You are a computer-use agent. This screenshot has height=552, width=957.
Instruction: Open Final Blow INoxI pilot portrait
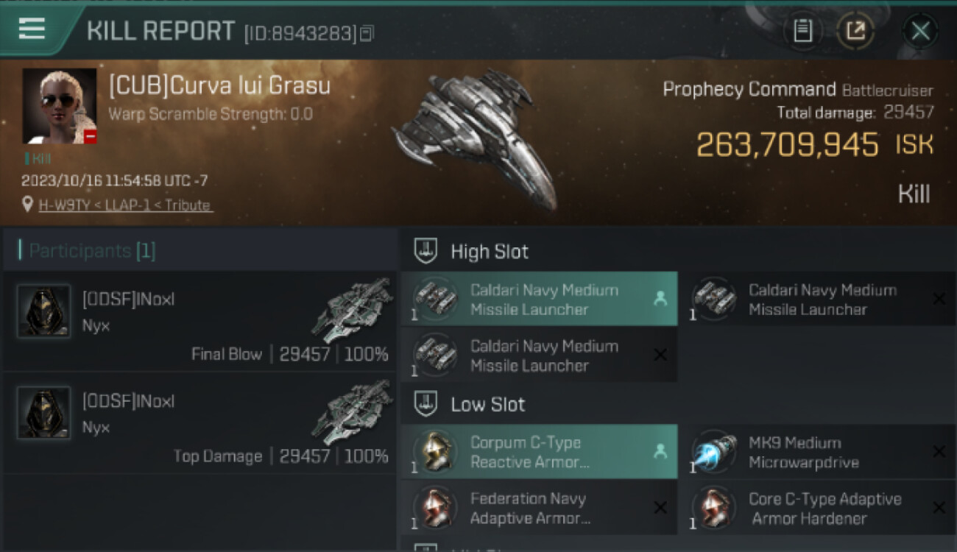[44, 311]
